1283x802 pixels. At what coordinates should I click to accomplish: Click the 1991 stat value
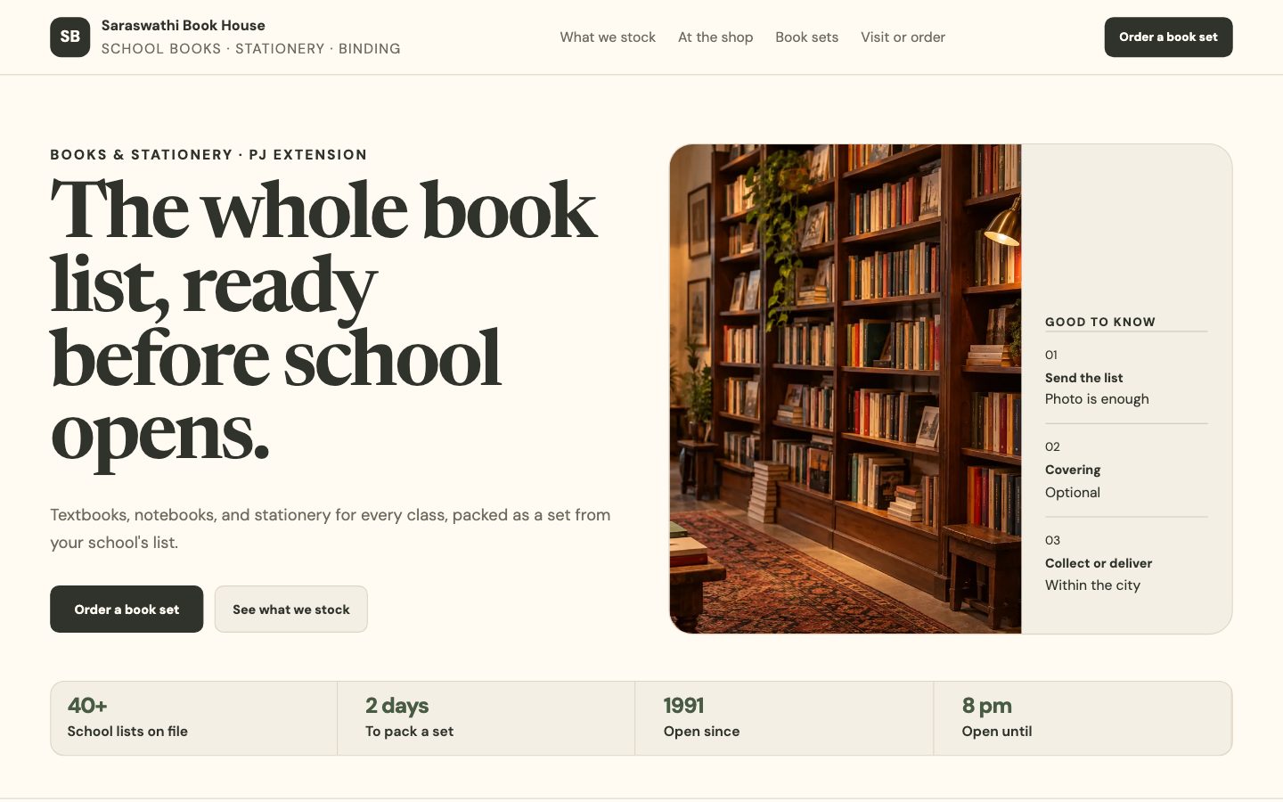(x=683, y=705)
